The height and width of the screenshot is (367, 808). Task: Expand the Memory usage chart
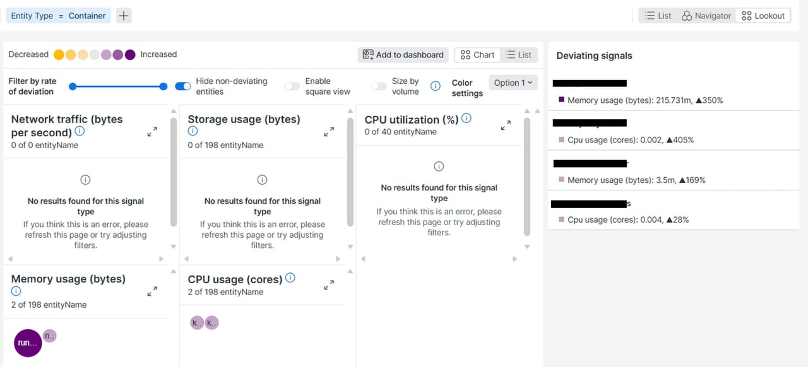[152, 291]
